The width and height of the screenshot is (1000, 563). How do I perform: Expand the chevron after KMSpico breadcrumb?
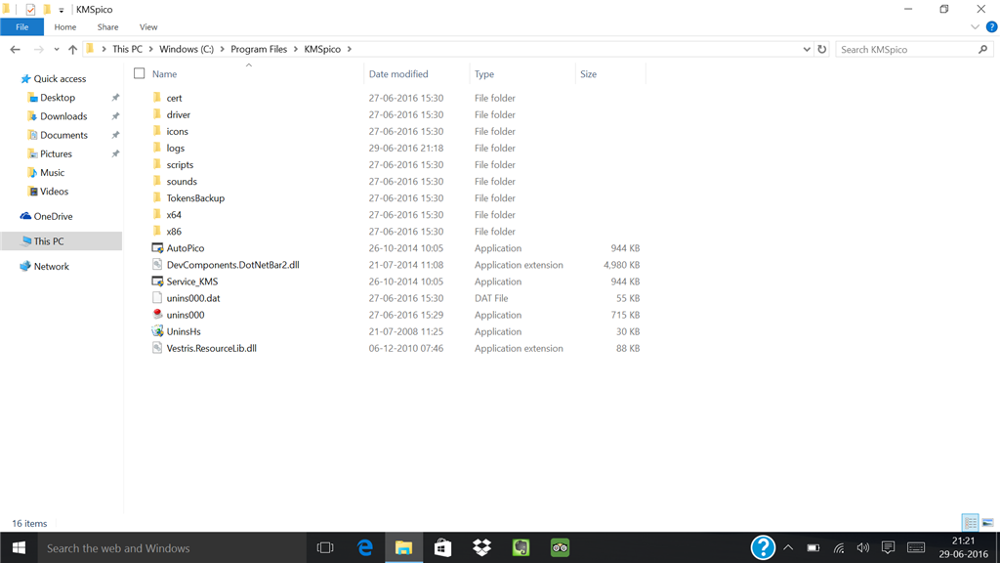tap(350, 49)
